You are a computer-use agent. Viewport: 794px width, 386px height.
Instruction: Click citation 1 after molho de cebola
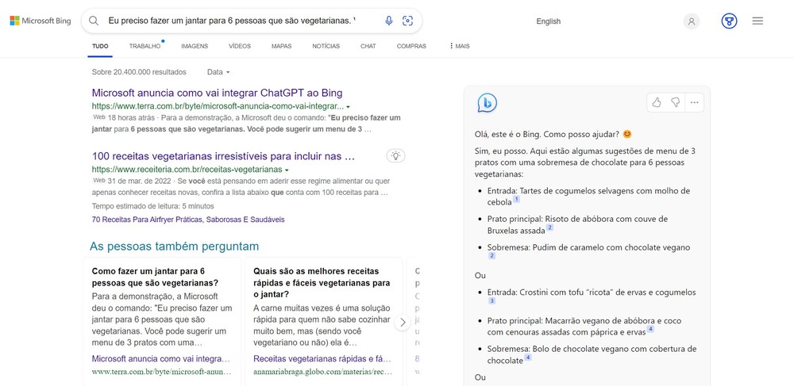click(517, 199)
